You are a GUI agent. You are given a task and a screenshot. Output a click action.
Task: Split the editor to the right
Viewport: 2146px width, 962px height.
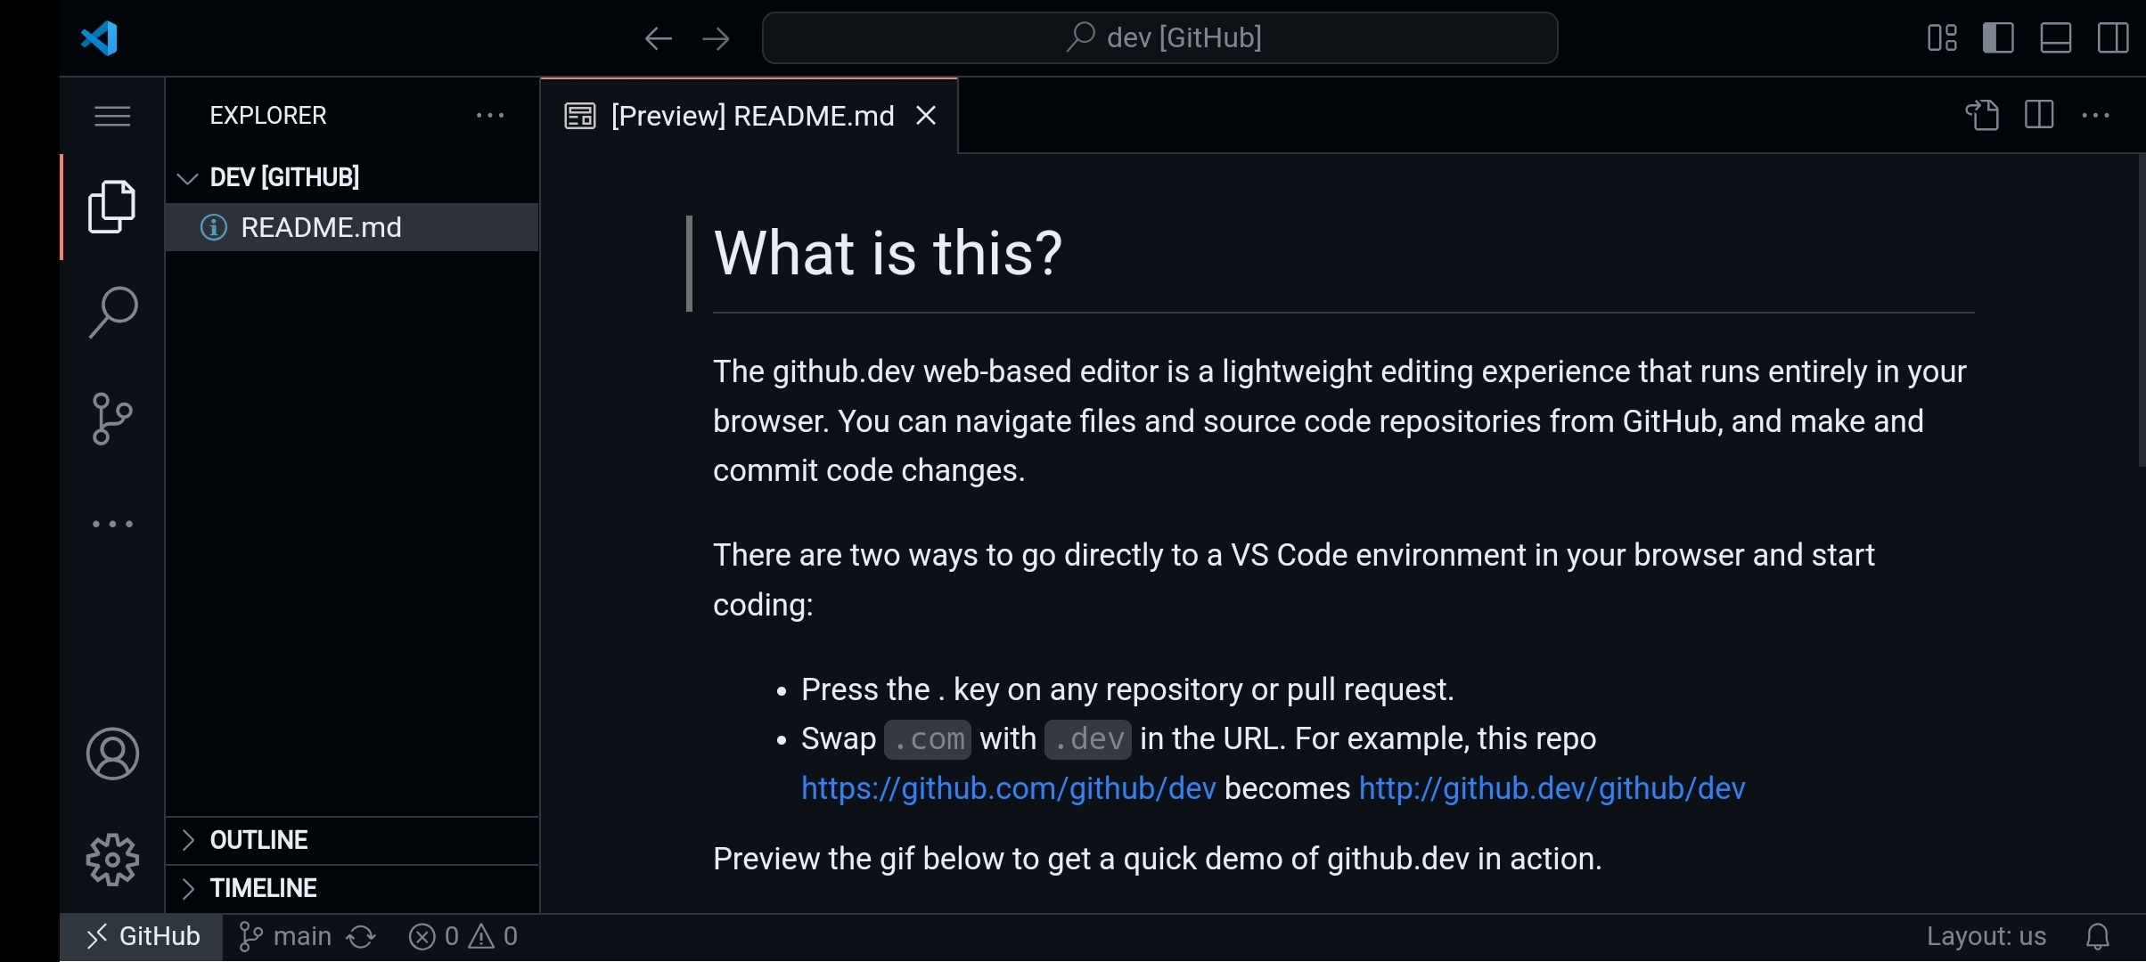point(2039,115)
